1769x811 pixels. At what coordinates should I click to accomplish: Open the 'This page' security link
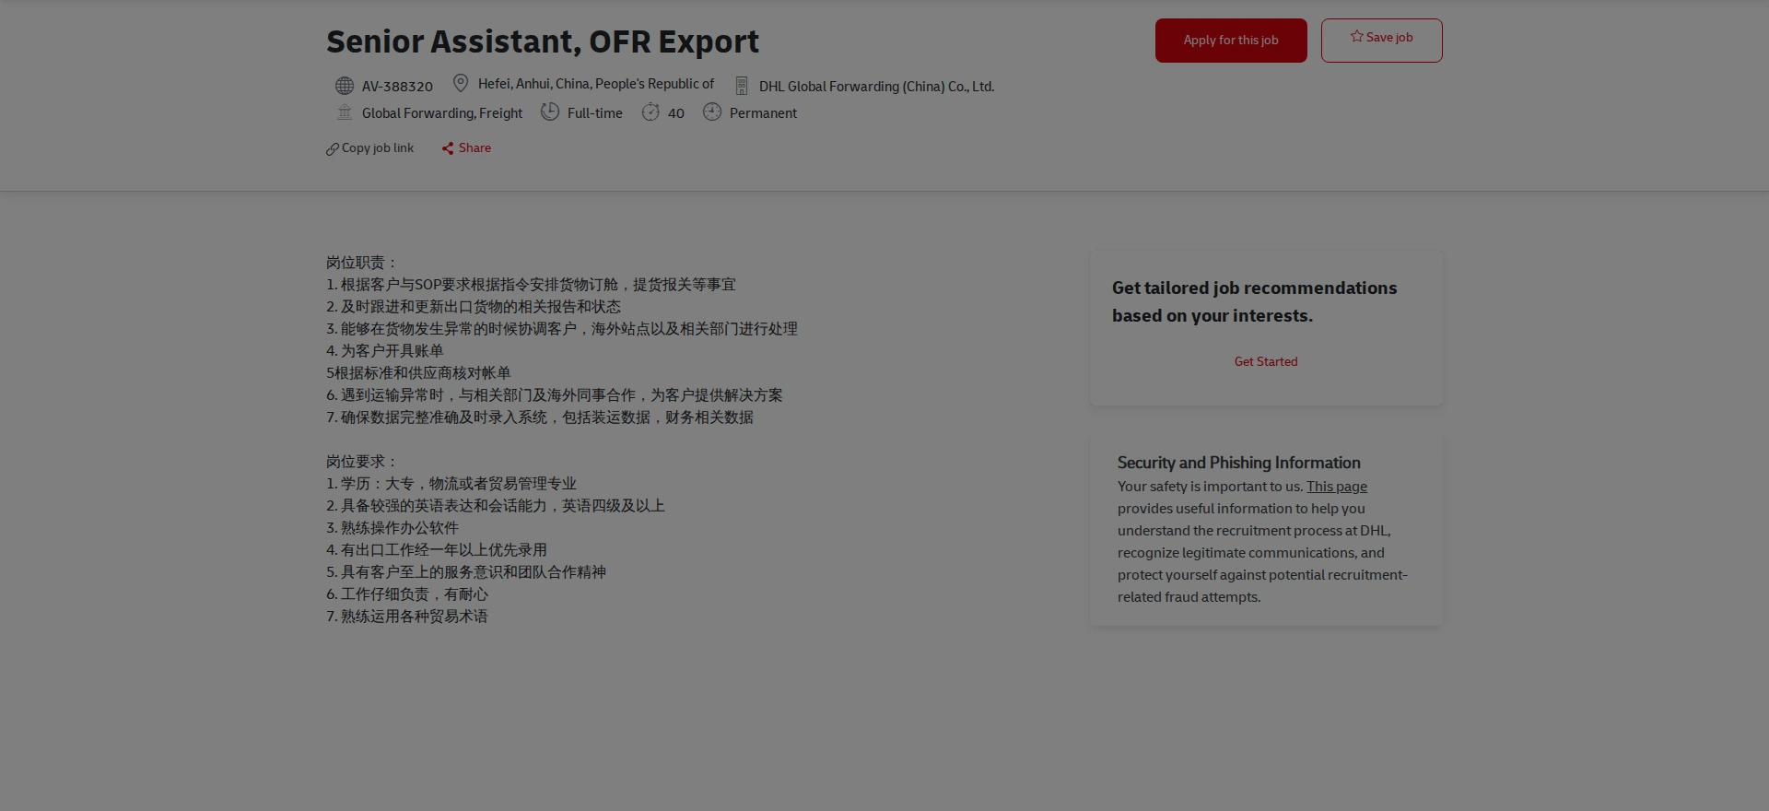[x=1337, y=487]
